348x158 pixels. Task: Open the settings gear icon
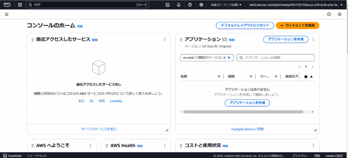coord(201,5)
